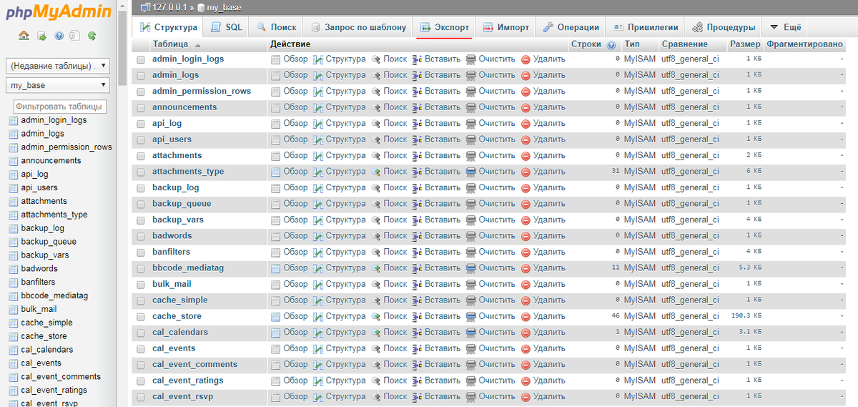
Task: Click Очистить icon for cache_store row
Action: (x=471, y=316)
